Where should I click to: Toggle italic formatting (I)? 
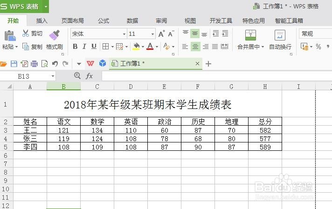[84, 46]
